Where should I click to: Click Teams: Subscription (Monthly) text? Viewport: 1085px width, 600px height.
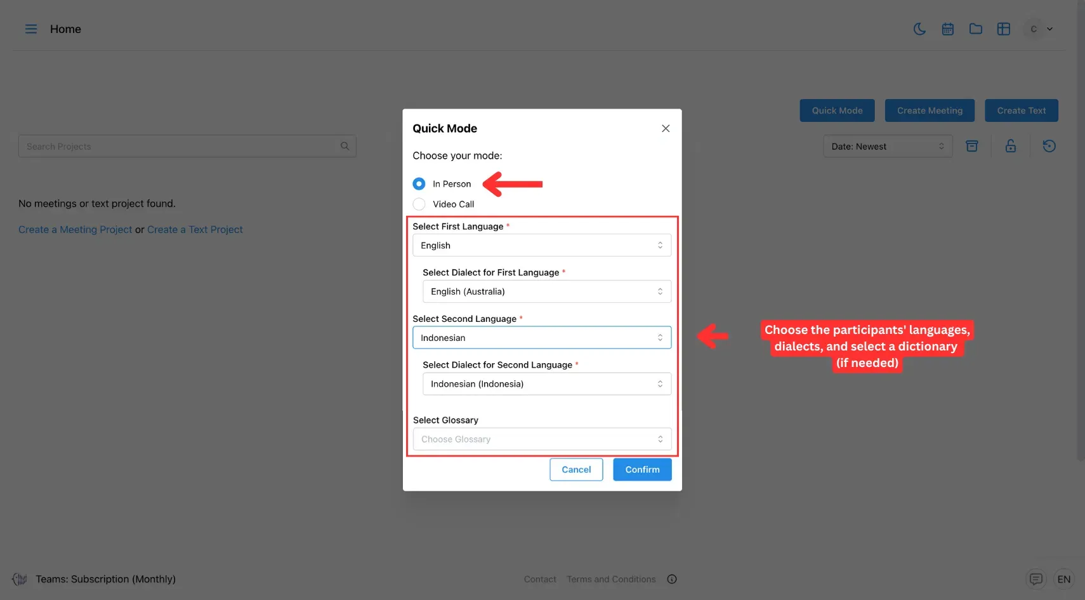pyautogui.click(x=105, y=579)
